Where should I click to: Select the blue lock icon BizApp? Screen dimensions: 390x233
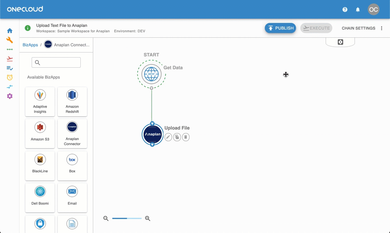tap(40, 224)
